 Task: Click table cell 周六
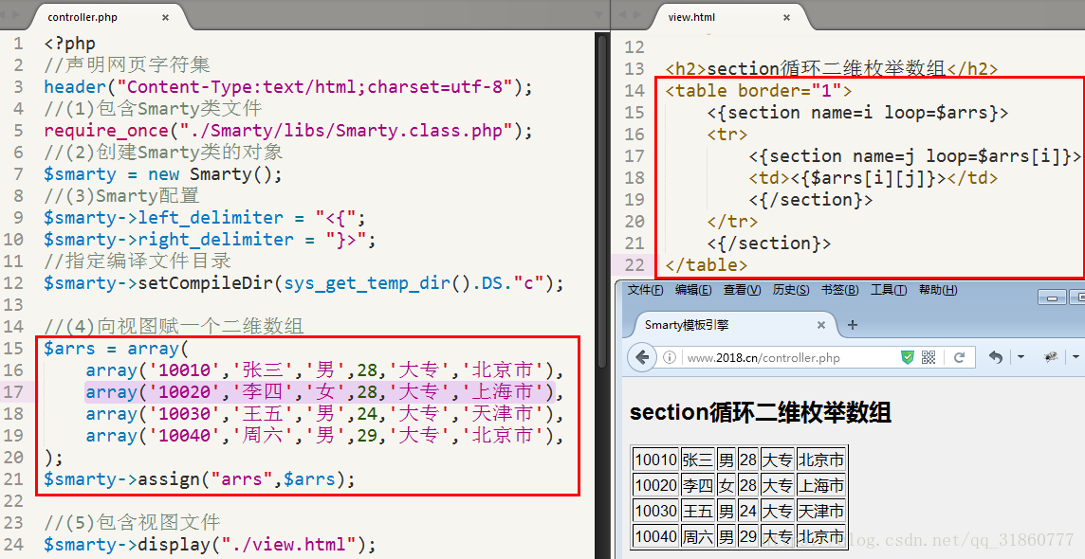tap(697, 536)
